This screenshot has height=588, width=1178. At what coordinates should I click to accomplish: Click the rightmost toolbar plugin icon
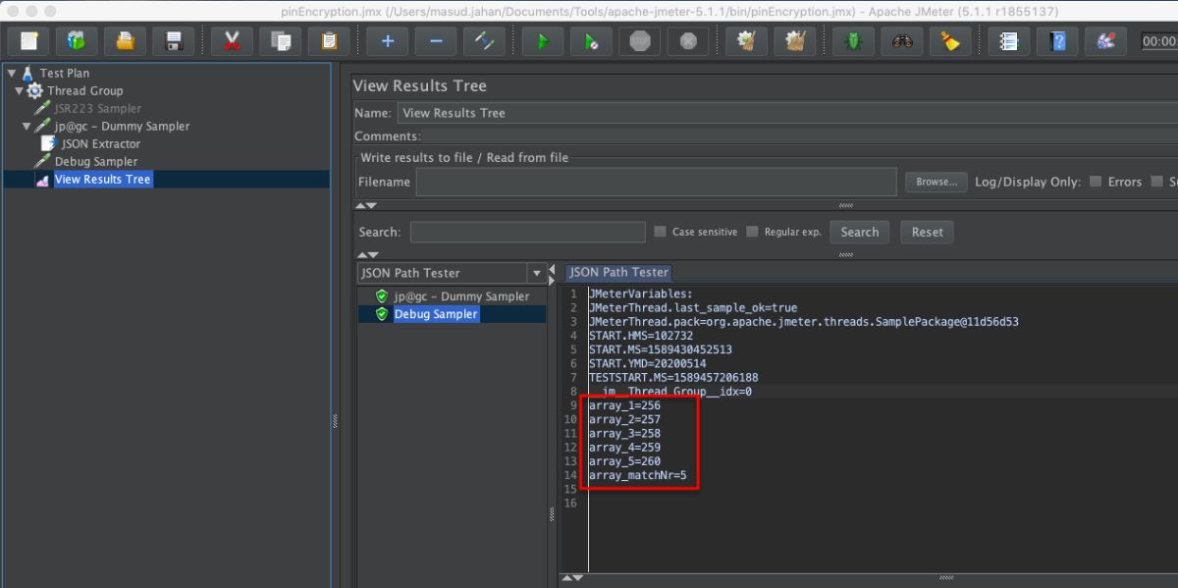coord(1105,41)
